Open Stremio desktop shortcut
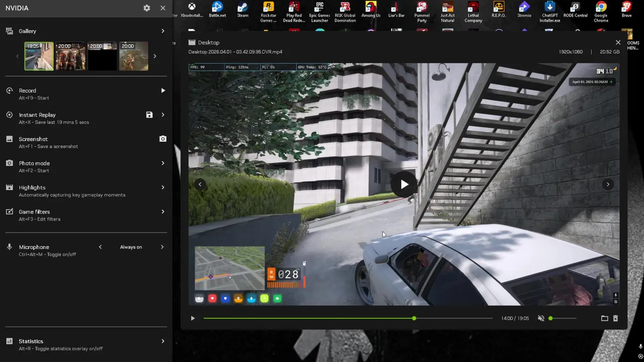The height and width of the screenshot is (362, 644). [x=524, y=10]
